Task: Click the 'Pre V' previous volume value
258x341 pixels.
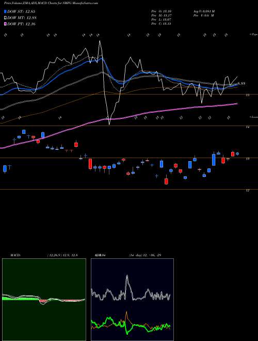Action: tap(203, 16)
